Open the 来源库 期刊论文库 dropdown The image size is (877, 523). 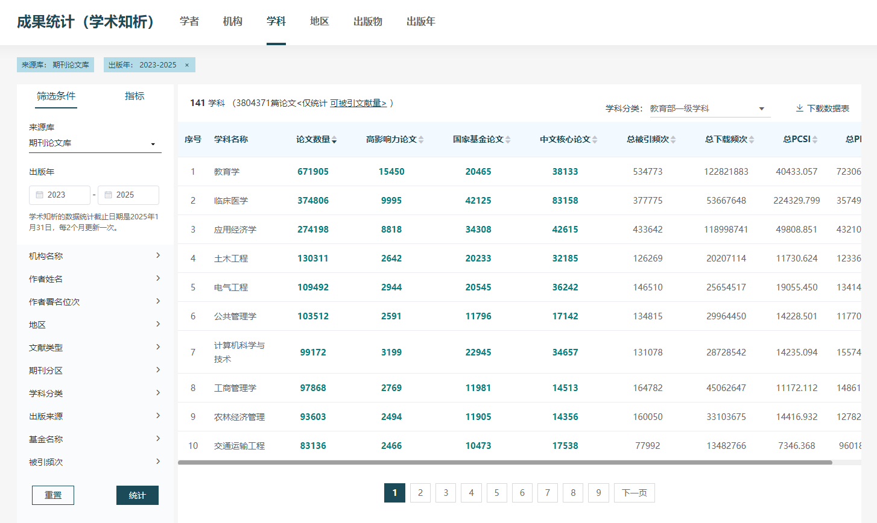95,143
